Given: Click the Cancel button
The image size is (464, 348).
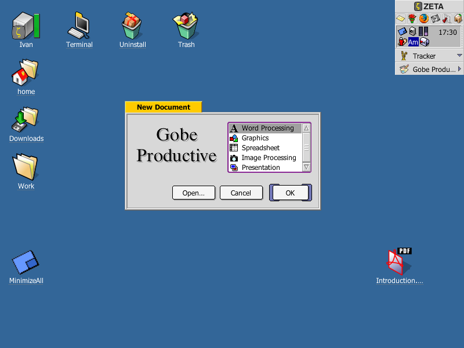Looking at the screenshot, I should click(x=241, y=193).
